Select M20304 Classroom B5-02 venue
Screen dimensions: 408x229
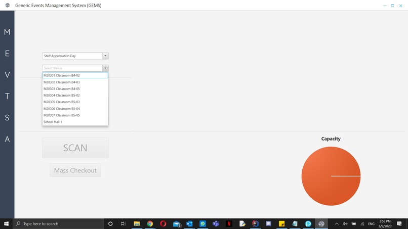click(x=75, y=96)
